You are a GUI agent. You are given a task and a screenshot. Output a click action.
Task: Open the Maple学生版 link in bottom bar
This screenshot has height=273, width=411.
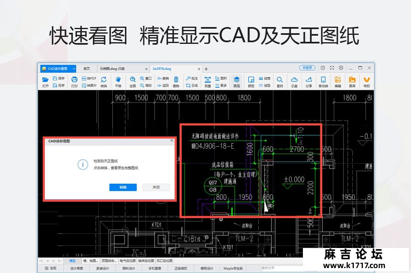click(233, 268)
